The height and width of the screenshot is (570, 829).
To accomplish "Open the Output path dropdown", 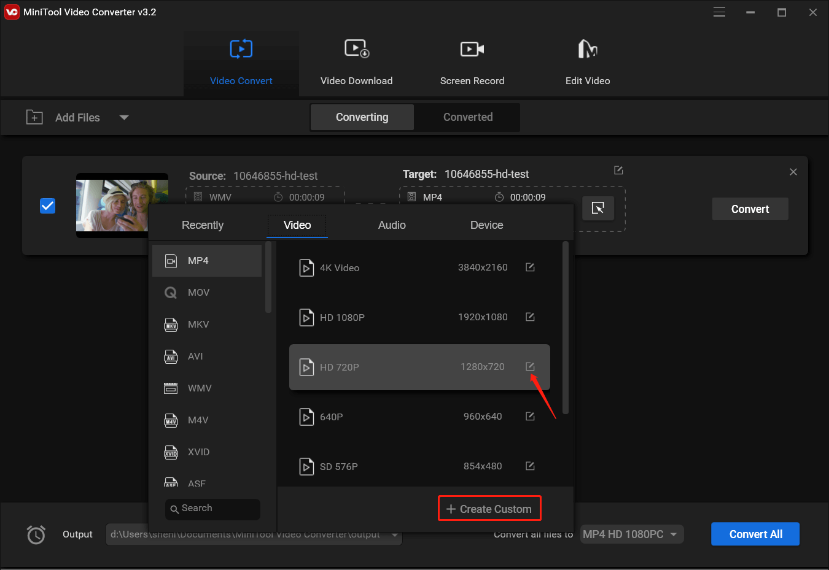I will point(394,535).
